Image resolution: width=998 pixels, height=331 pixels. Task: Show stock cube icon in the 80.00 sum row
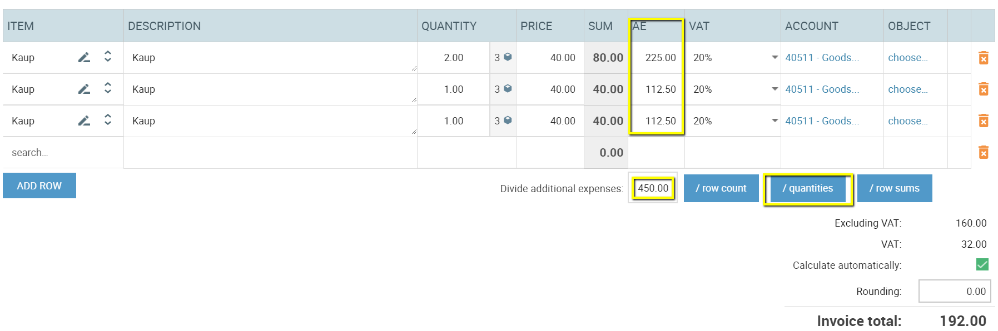click(508, 57)
